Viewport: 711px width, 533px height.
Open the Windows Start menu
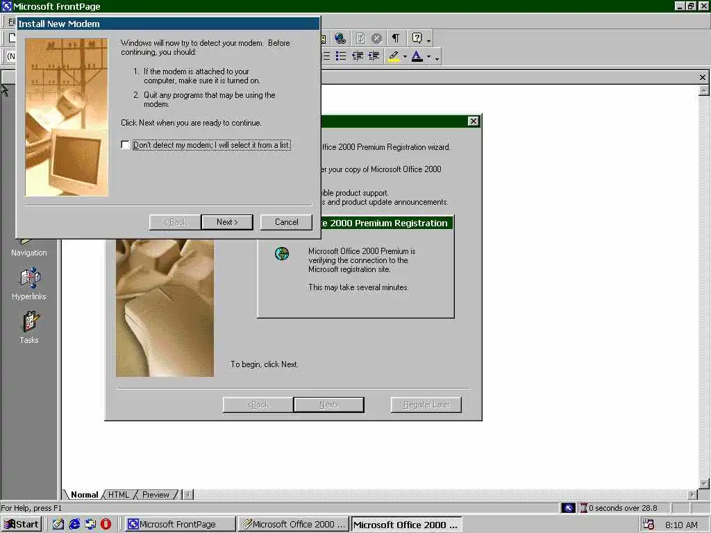22,525
